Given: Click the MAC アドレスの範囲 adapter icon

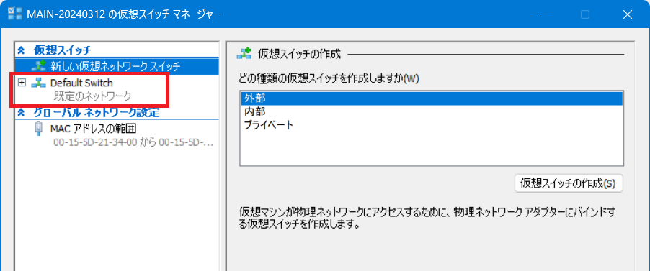Looking at the screenshot, I should click(x=38, y=129).
